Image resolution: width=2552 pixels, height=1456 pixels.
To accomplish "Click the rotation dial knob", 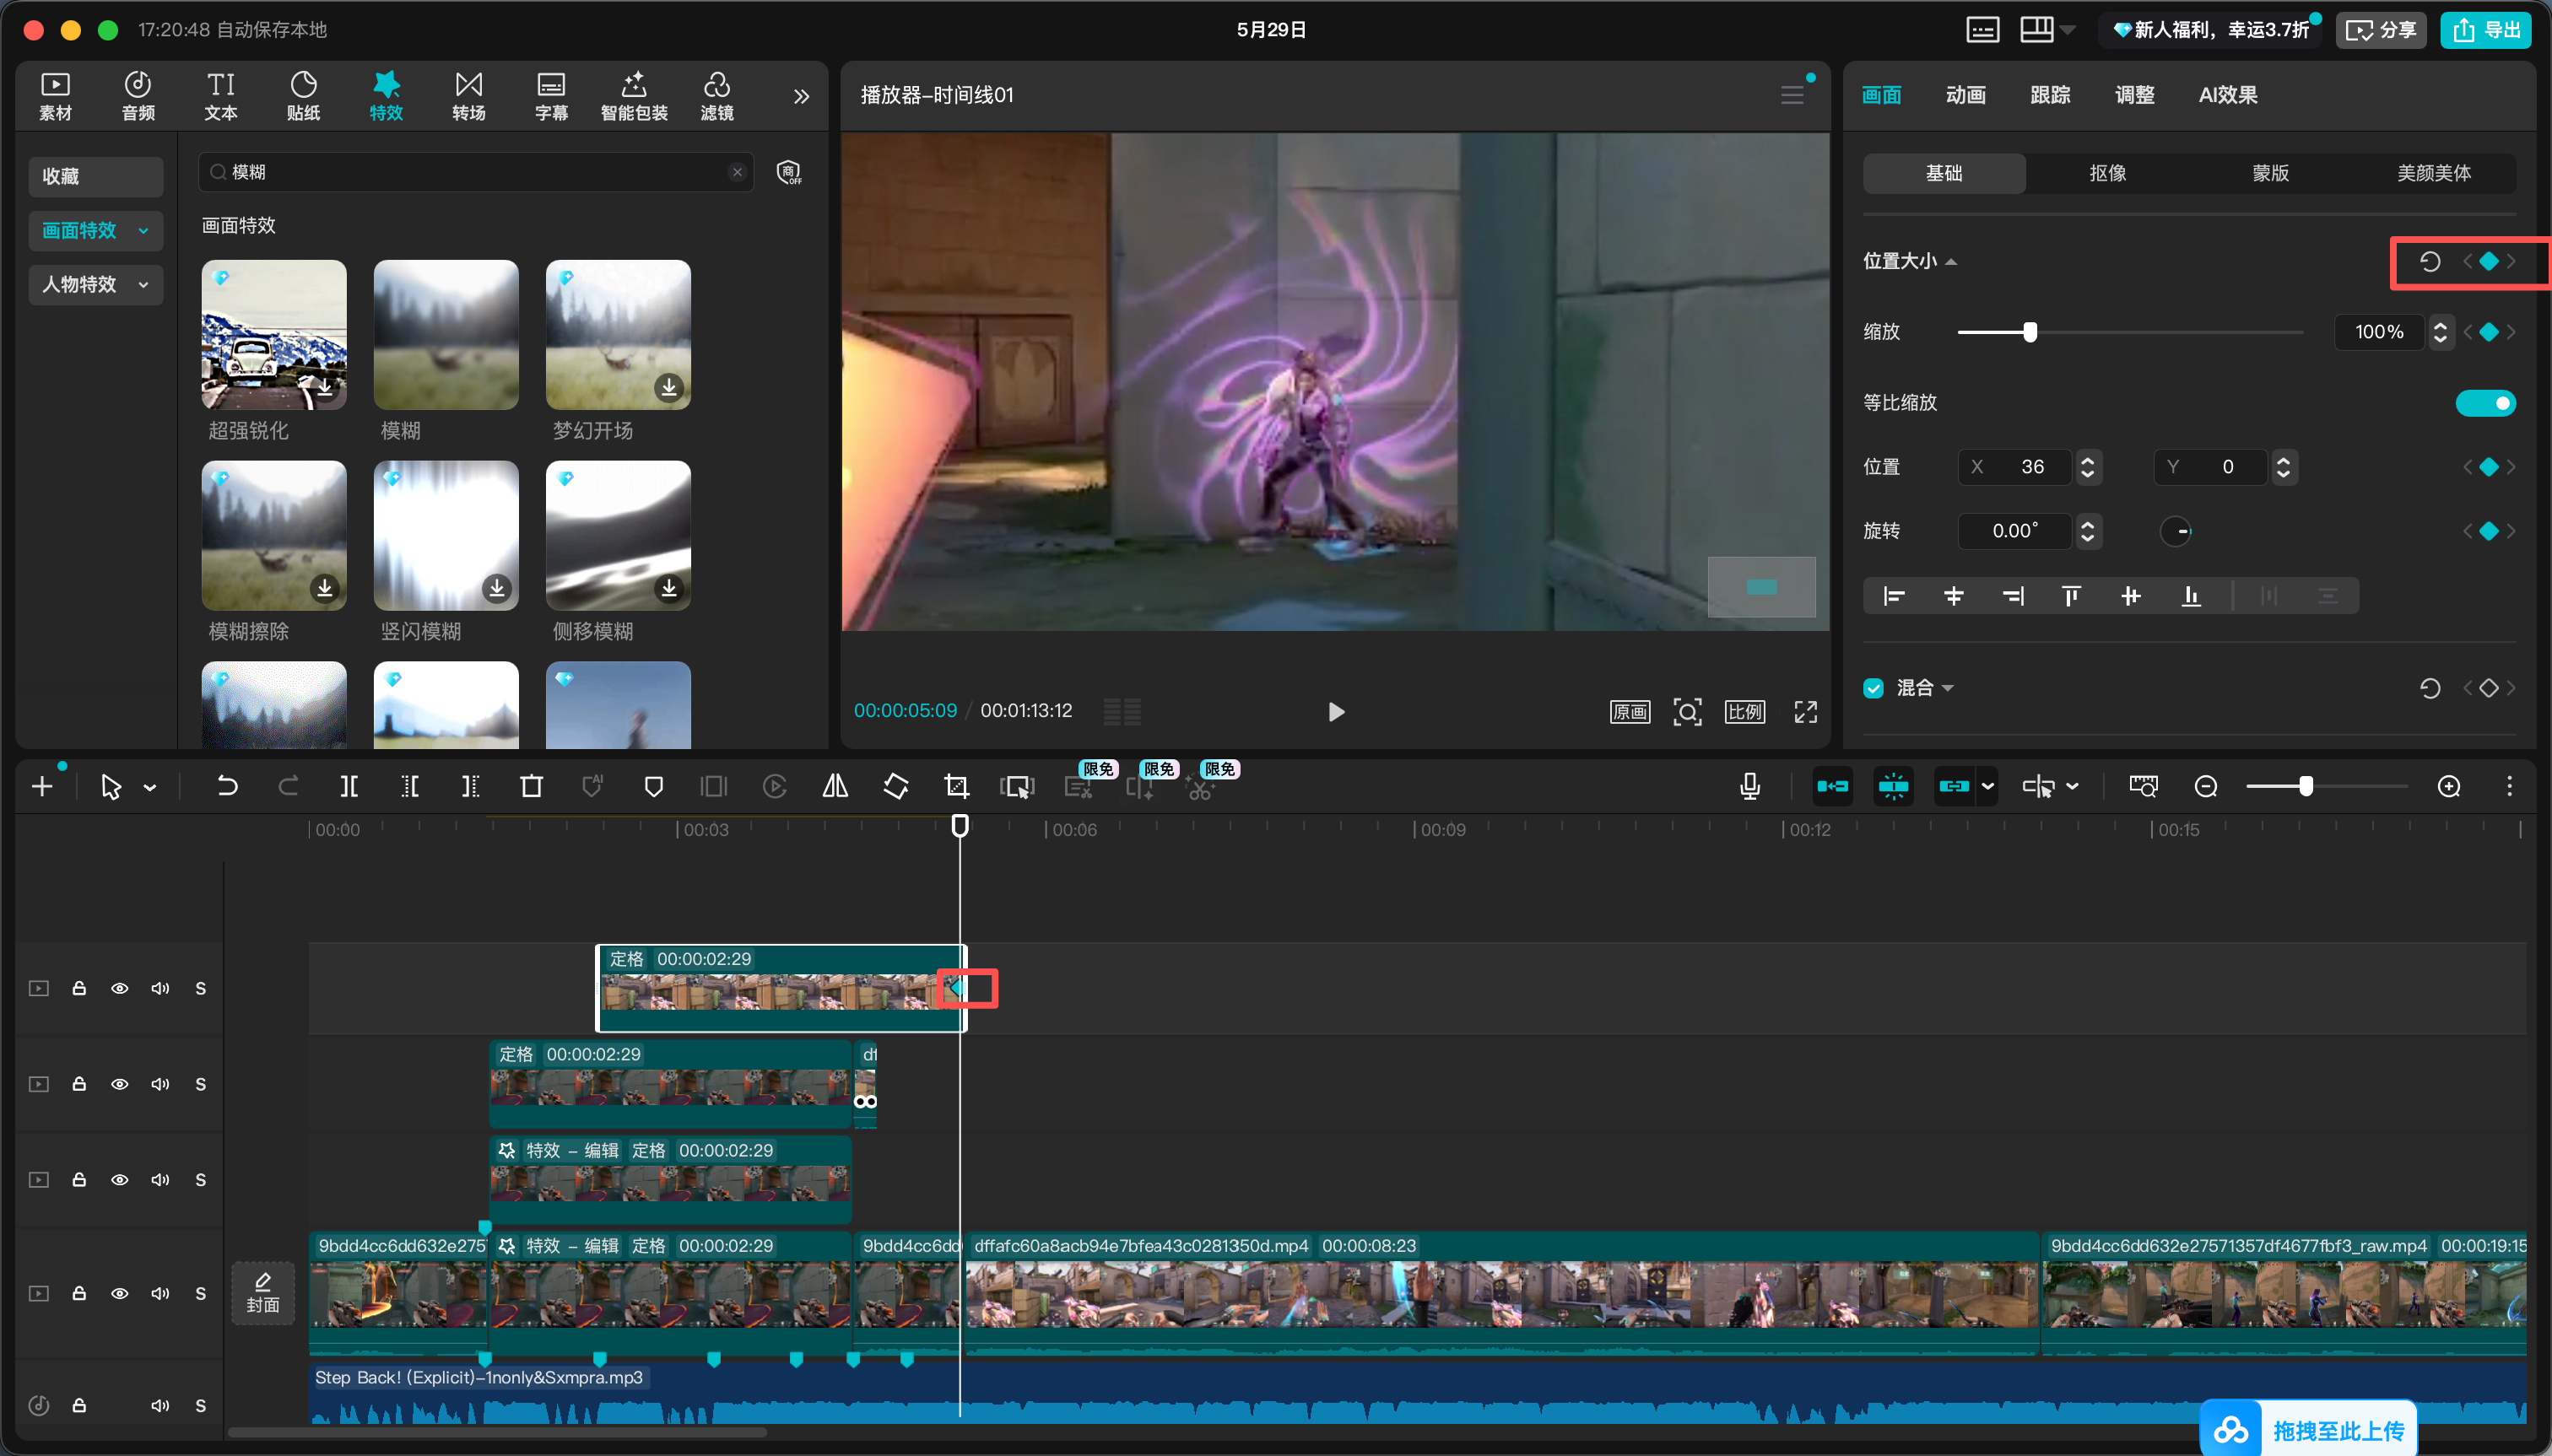I will tap(2176, 531).
